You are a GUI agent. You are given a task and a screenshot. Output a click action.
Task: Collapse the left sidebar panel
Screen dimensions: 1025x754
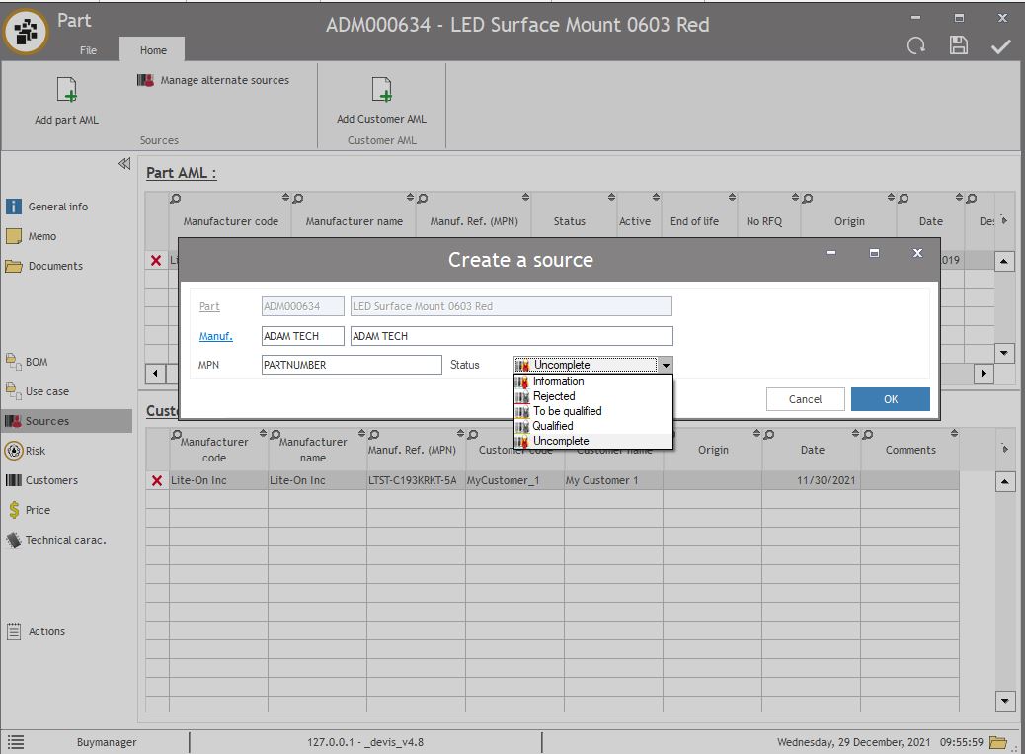pos(124,164)
